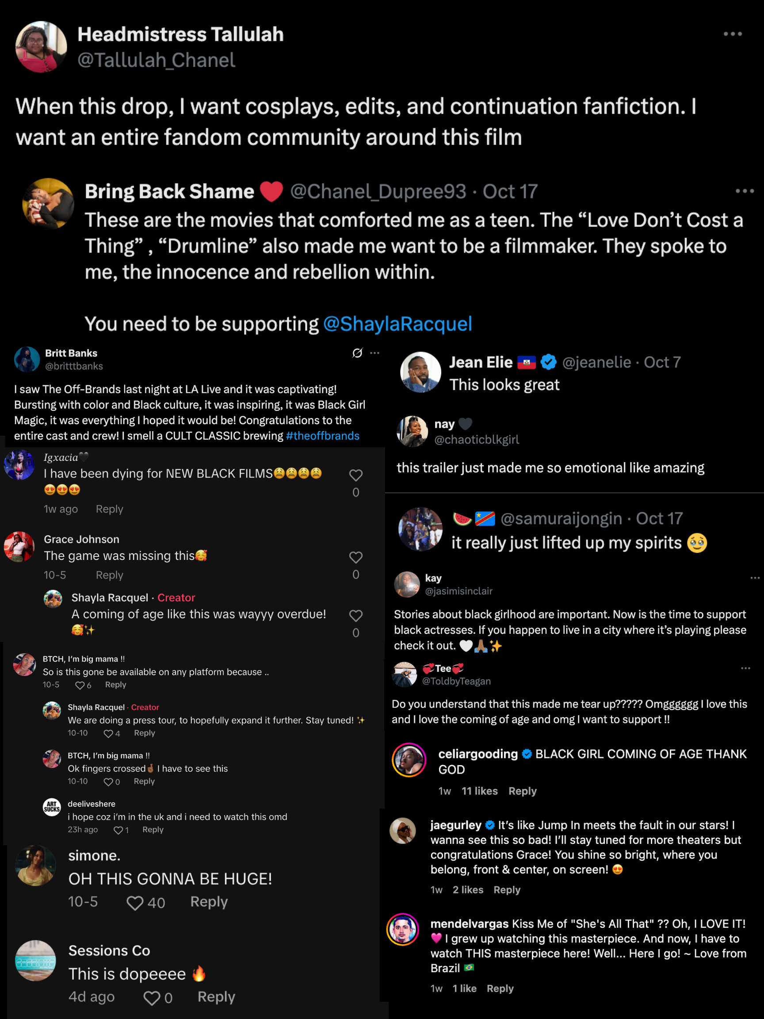Open Headmistress Tallulah tweet more options
The width and height of the screenshot is (764, 1019).
[732, 34]
